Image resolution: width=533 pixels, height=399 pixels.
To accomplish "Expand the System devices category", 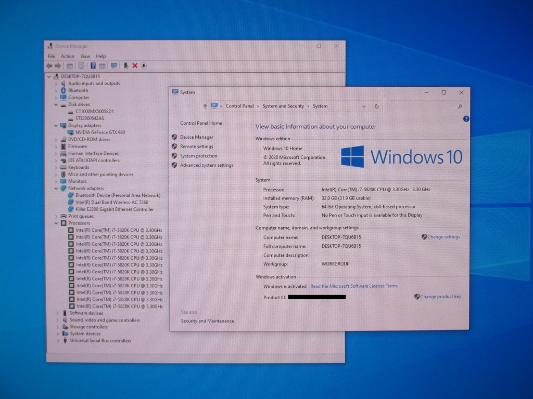I will [x=58, y=334].
